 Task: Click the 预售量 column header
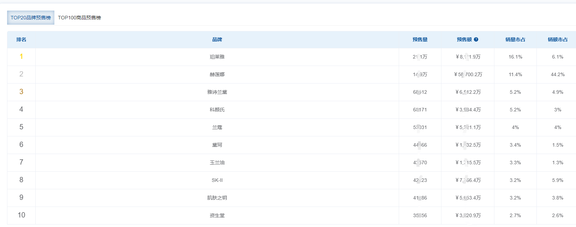pos(420,39)
